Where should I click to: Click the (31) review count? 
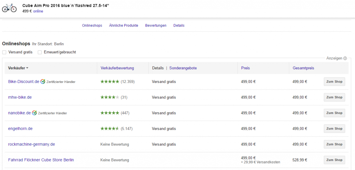click(124, 97)
